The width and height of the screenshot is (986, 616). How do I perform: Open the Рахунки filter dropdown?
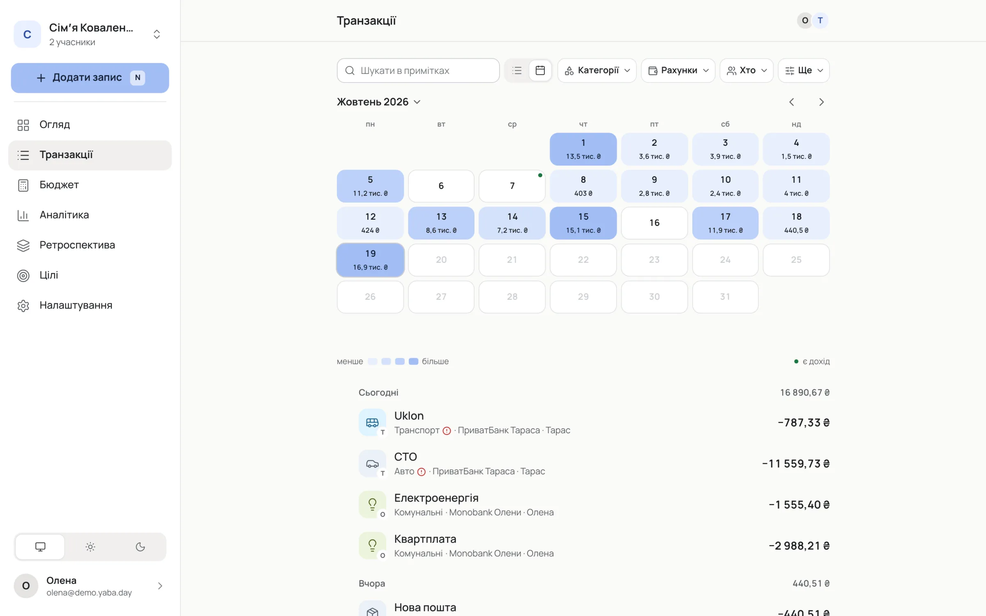pyautogui.click(x=678, y=71)
